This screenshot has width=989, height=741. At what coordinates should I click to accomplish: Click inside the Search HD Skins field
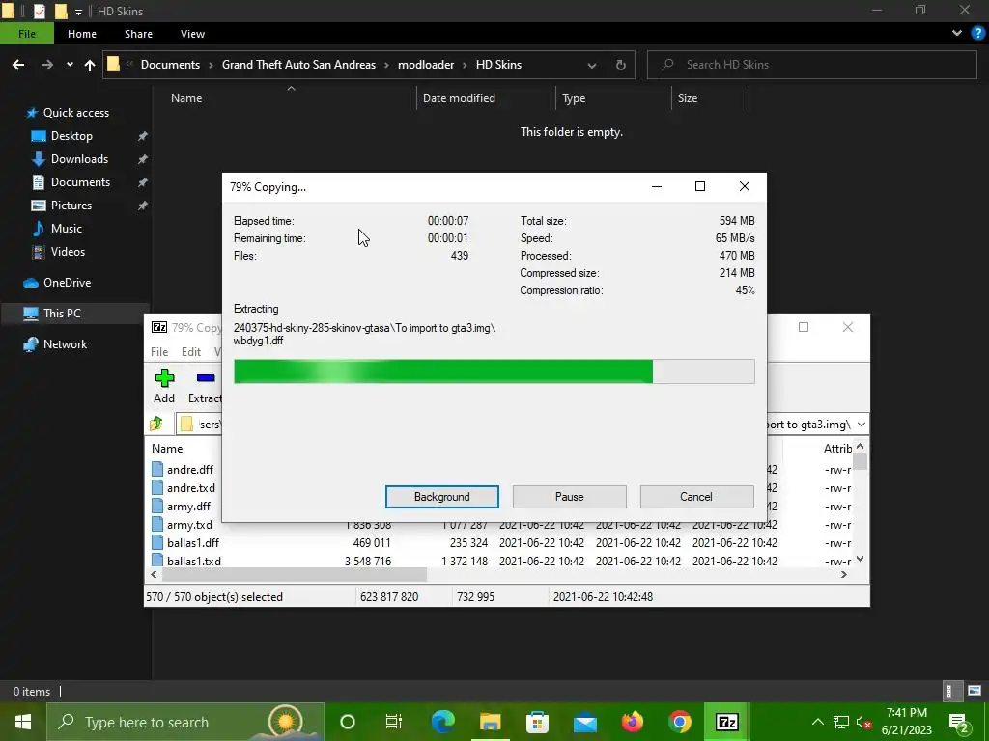pyautogui.click(x=811, y=65)
